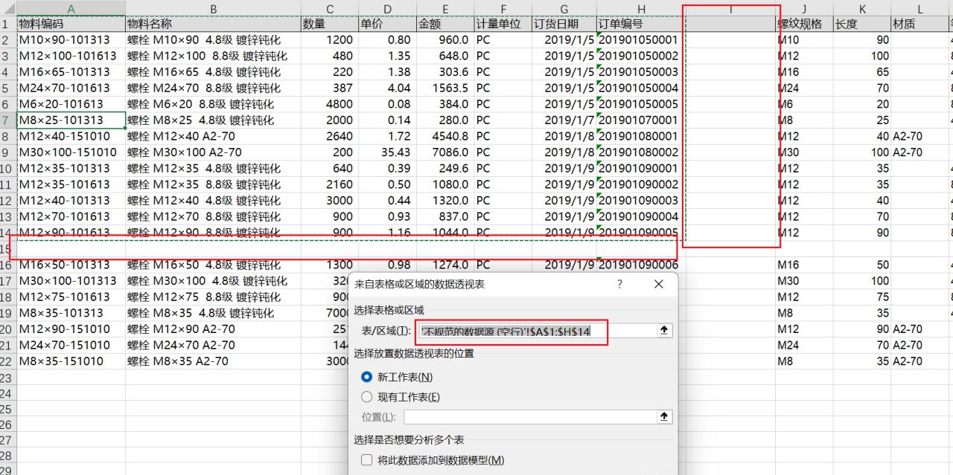Click the 表/区域 range input field
Viewport: 953px width, 475px height.
(537, 331)
